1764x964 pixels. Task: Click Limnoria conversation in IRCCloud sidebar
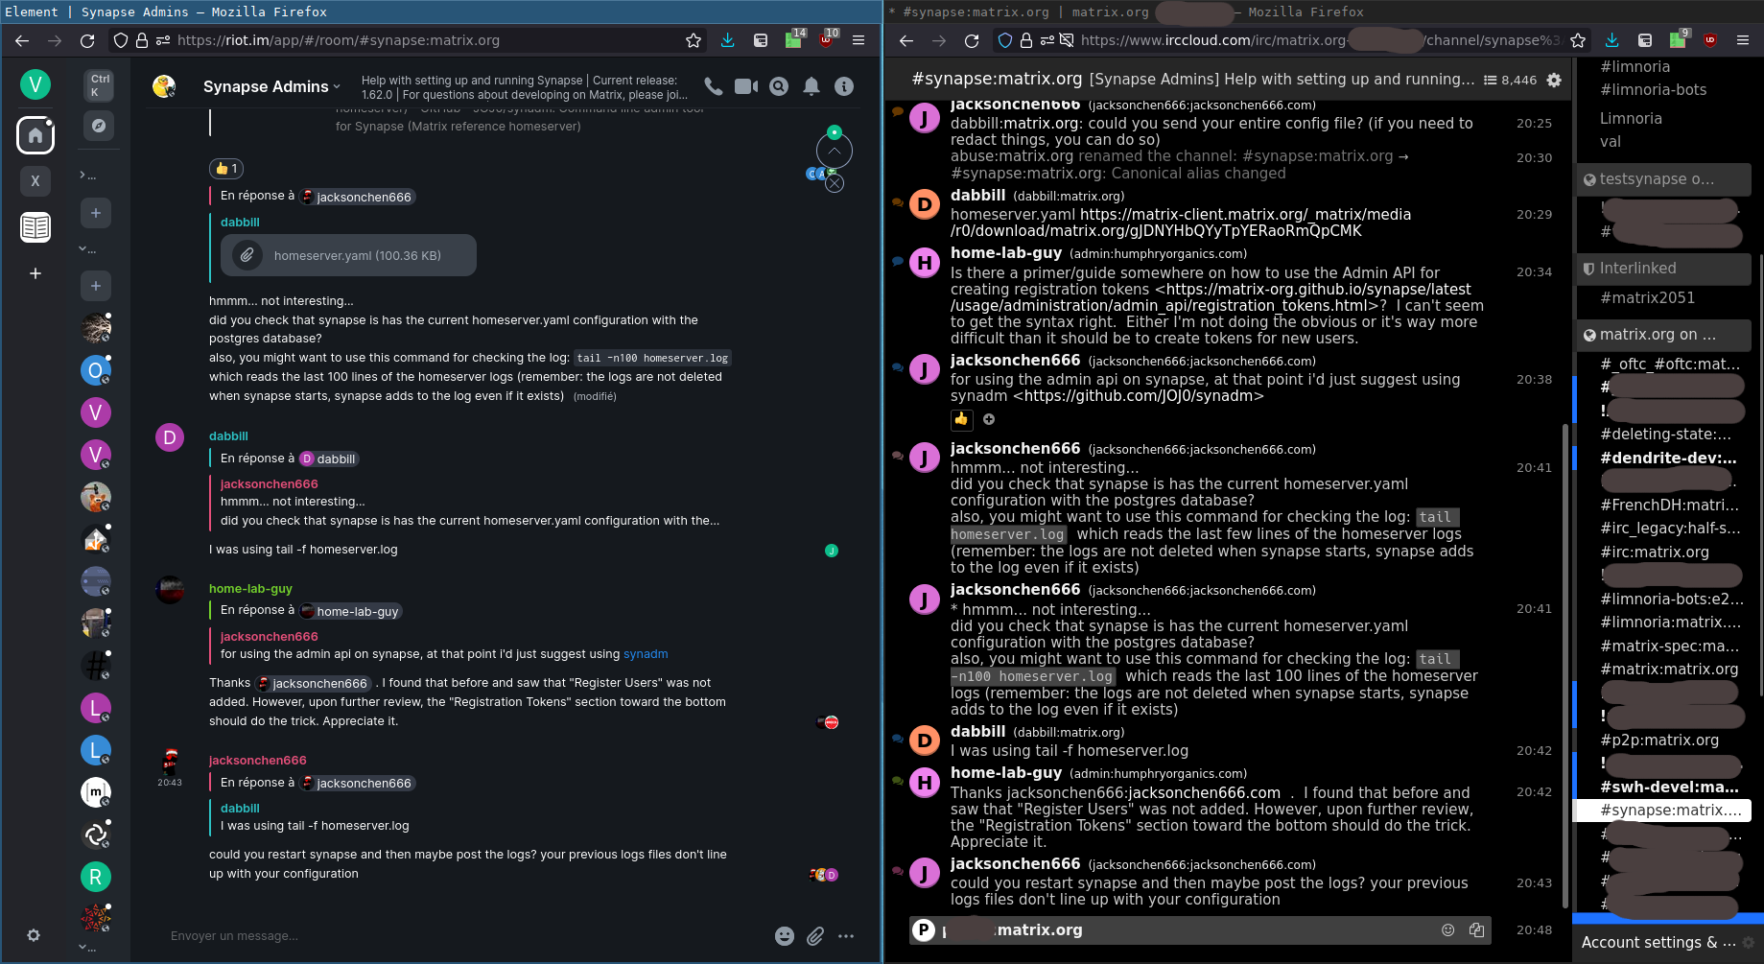[1631, 119]
